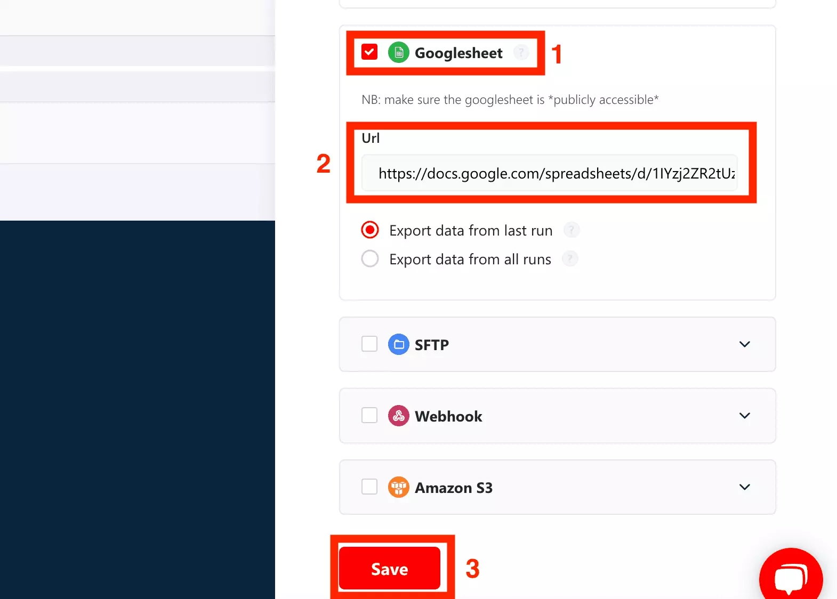This screenshot has width=837, height=599.
Task: Focus the Googlesheet Url input field
Action: (549, 173)
